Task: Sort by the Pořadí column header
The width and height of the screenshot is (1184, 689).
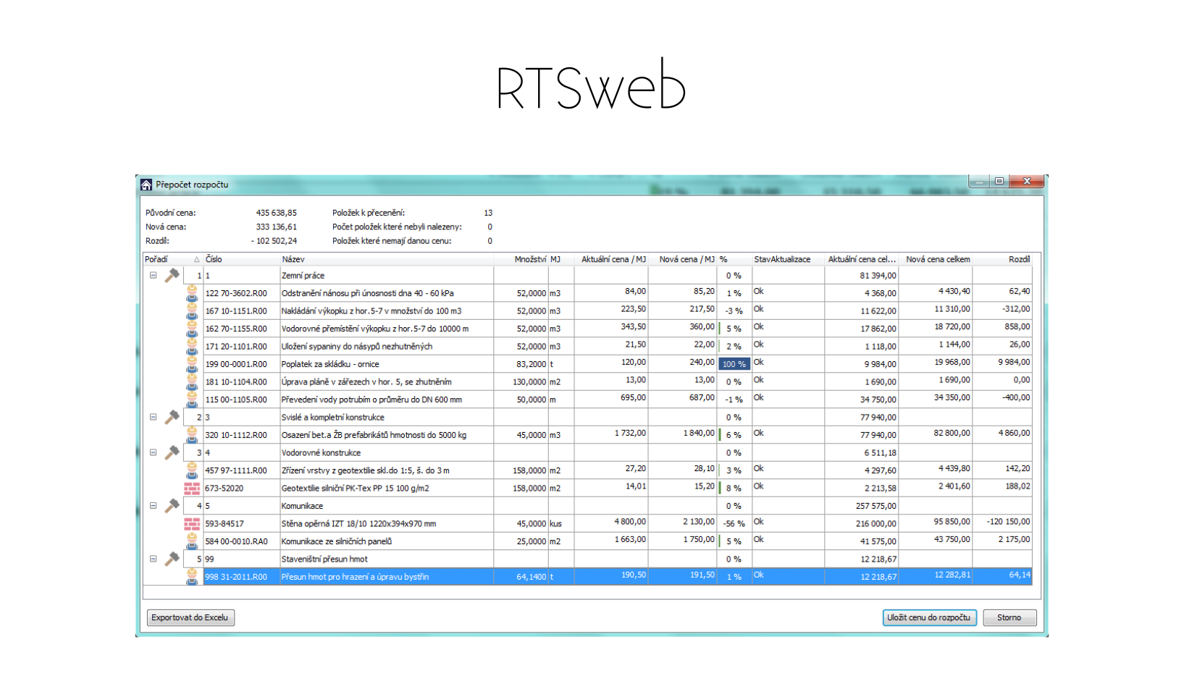Action: [172, 259]
